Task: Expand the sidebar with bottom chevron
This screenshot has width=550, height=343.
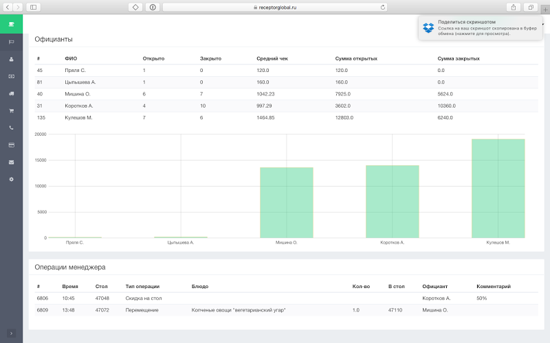Action: tap(11, 333)
